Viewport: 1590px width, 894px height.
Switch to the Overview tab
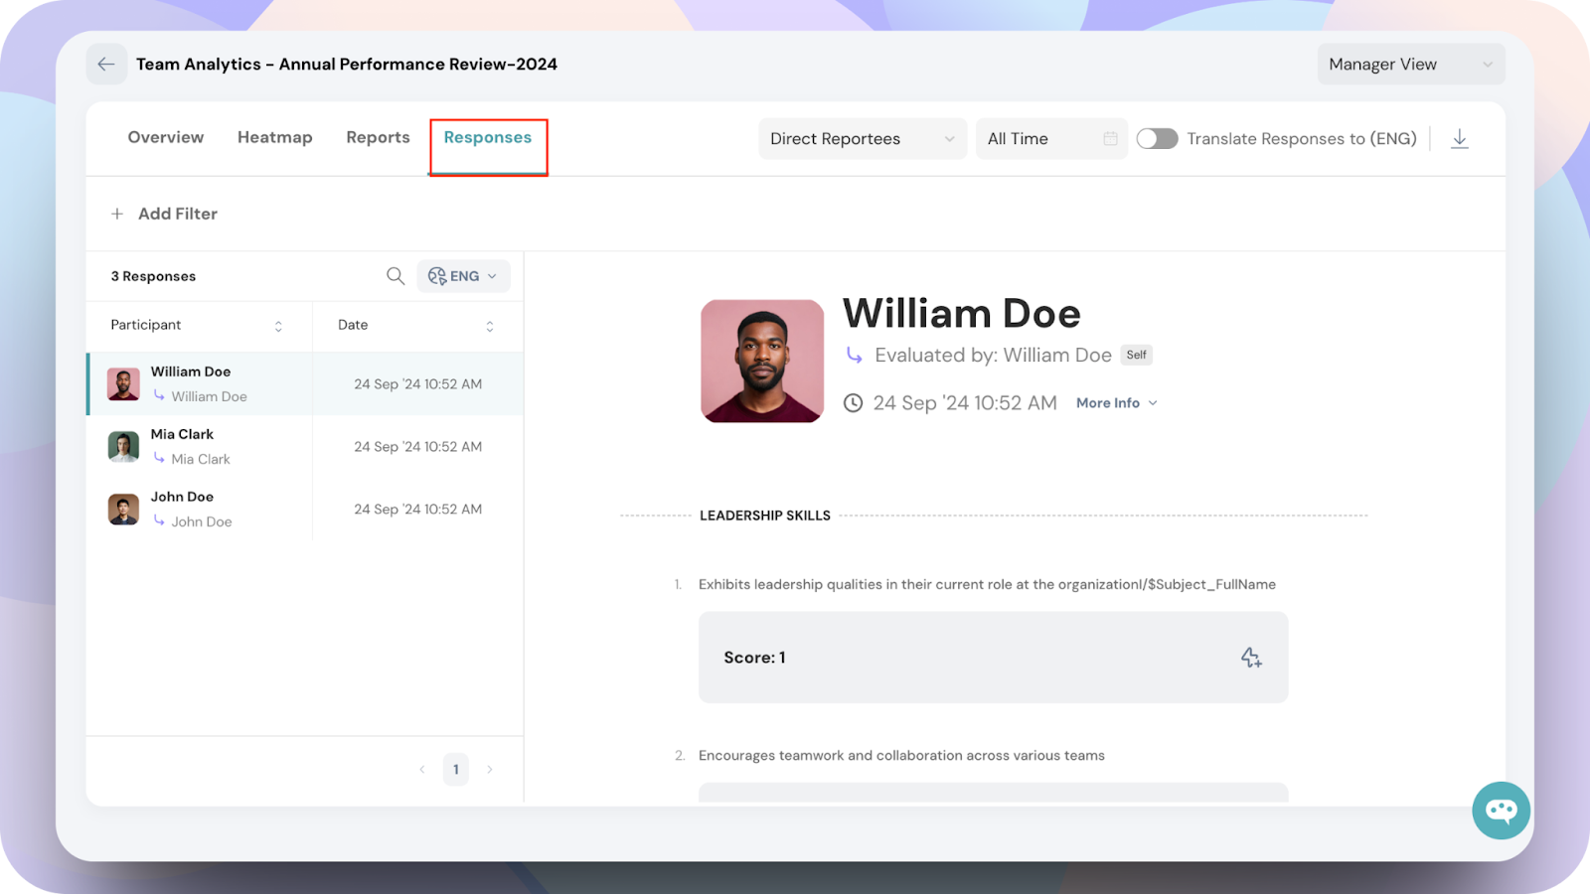pos(166,137)
